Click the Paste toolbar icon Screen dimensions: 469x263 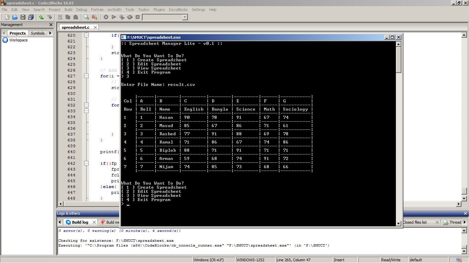(76, 17)
